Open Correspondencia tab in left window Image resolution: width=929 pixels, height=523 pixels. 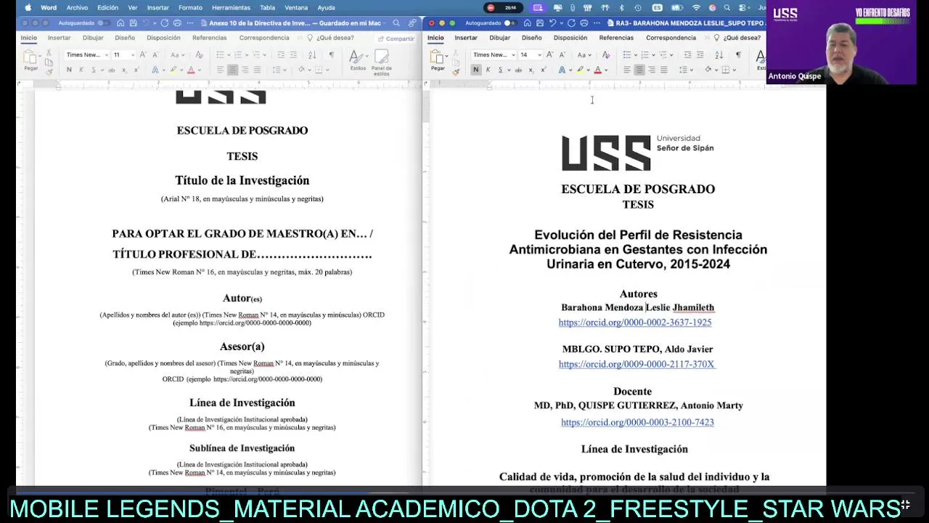[264, 38]
